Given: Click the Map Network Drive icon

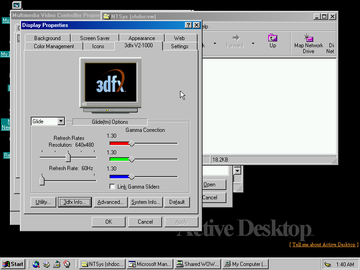Looking at the screenshot, I should point(308,43).
